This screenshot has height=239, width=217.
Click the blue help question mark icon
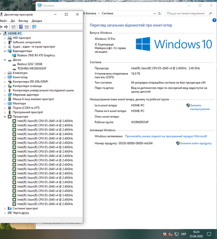pos(214,20)
